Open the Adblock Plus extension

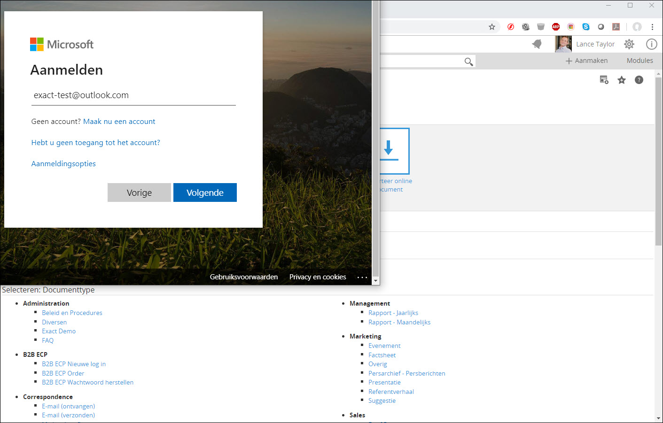pyautogui.click(x=556, y=27)
